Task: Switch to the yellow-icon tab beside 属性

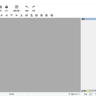Action: coord(92,91)
